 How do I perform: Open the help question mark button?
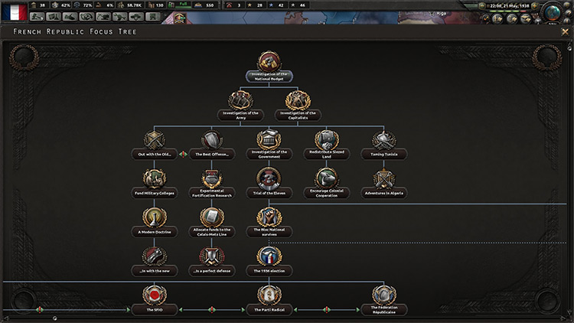568,13
